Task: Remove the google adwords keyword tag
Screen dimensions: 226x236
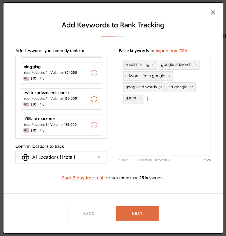Action: [x=195, y=65]
